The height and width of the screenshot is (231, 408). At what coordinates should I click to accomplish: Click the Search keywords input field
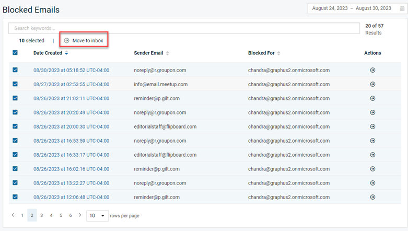click(184, 28)
